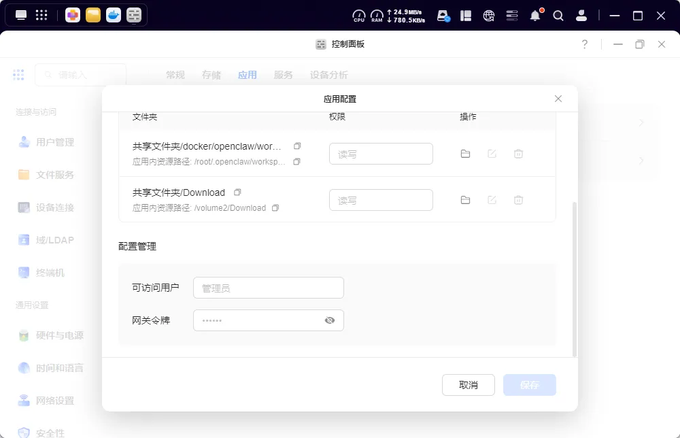Image resolution: width=680 pixels, height=438 pixels.
Task: Copy the 共享文件夹/Download path
Action: click(237, 192)
